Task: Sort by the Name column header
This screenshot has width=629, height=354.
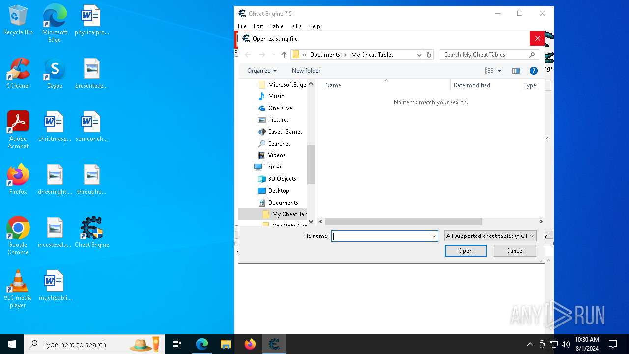Action: 383,85
